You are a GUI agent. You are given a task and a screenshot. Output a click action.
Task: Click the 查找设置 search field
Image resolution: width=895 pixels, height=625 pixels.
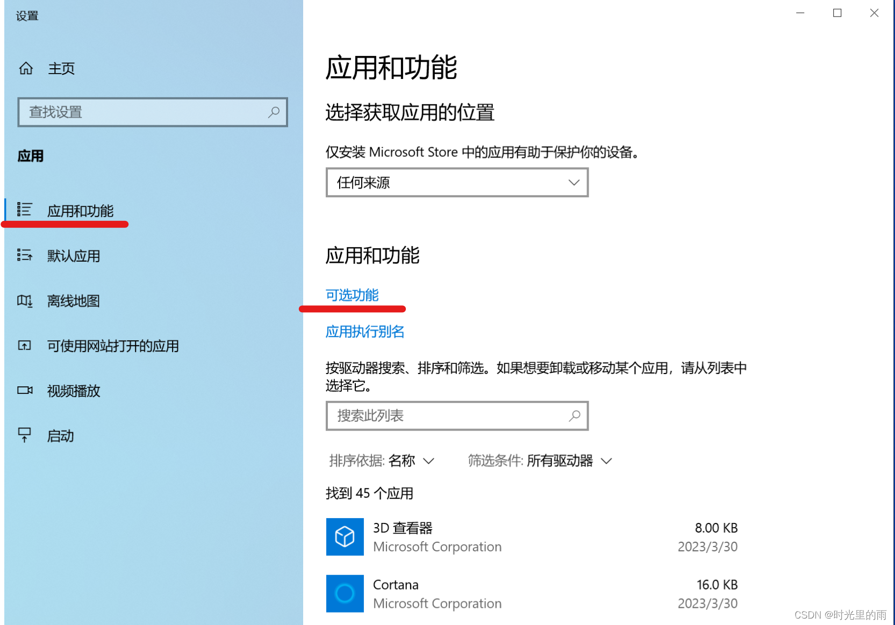pos(153,112)
